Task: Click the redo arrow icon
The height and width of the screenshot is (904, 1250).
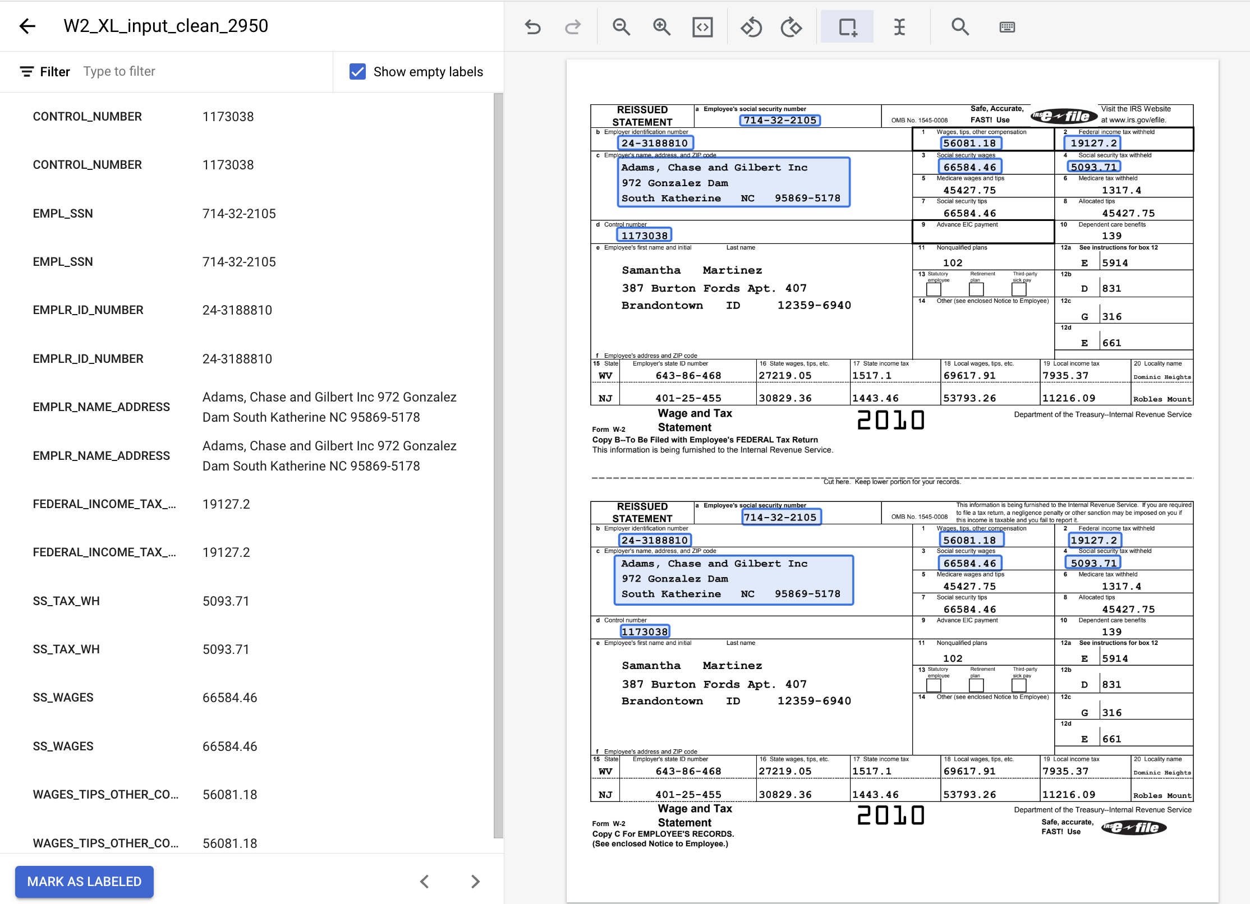Action: point(573,26)
